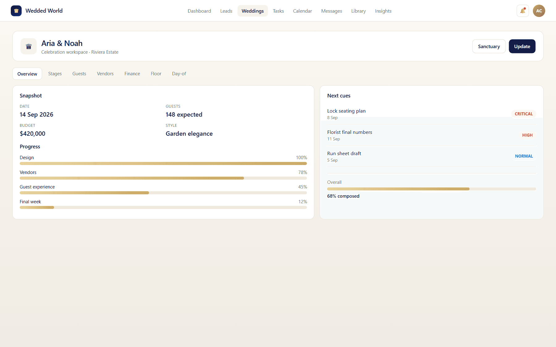Screen dimensions: 556x347
Task: Open the notifications bell
Action: (x=523, y=11)
